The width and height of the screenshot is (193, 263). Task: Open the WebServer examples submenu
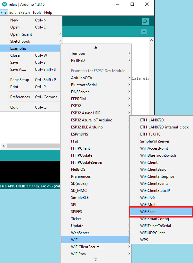click(x=95, y=233)
